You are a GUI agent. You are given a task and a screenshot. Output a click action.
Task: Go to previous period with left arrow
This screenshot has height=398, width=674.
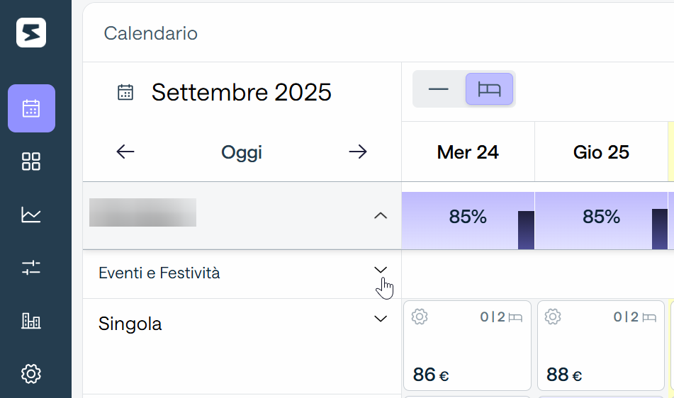[125, 152]
